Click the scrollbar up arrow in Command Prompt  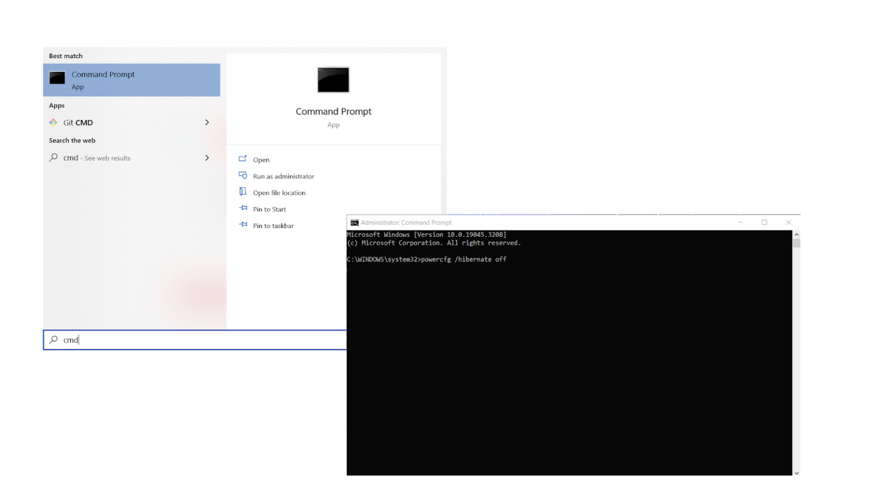tap(796, 234)
